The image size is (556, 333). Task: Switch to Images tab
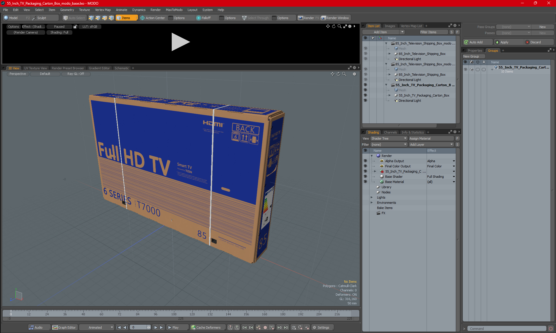[x=390, y=26]
